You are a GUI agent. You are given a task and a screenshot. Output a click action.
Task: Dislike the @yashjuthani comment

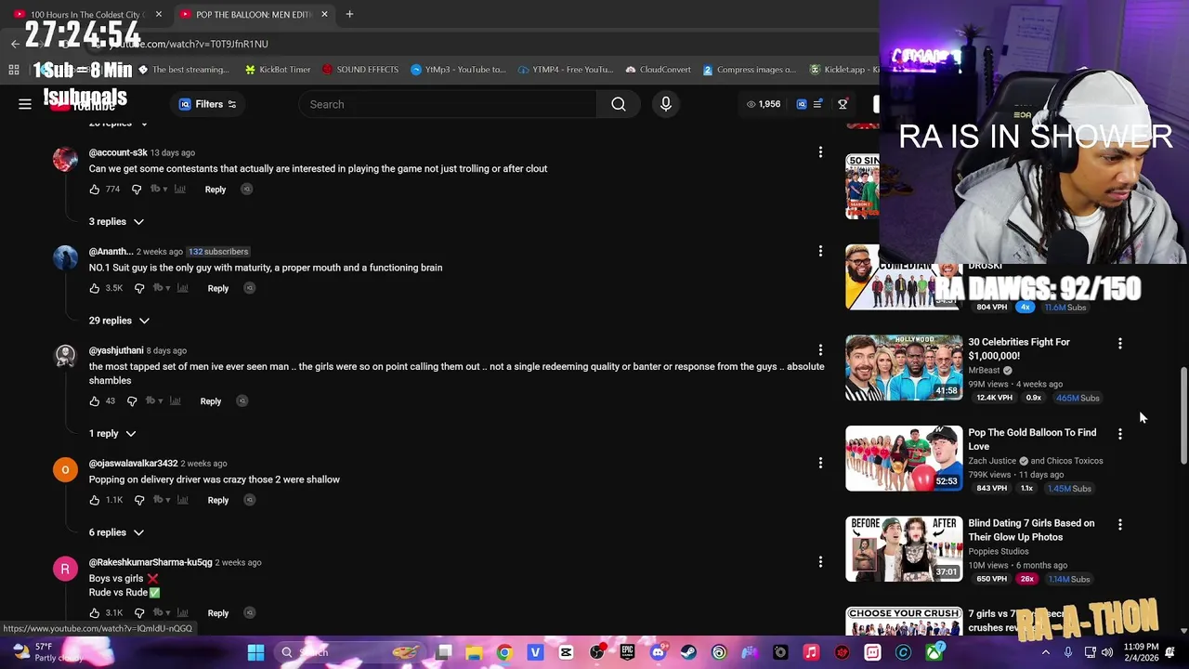tap(132, 401)
